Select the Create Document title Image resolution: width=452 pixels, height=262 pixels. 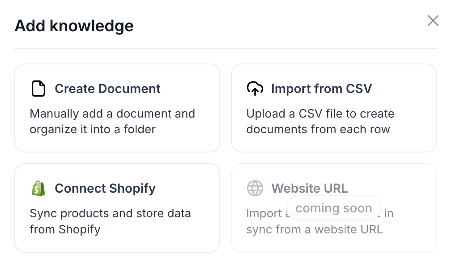pos(107,89)
